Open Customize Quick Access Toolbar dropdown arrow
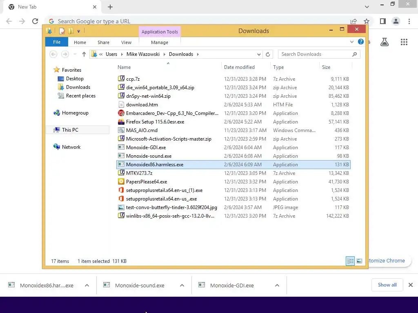418x313 pixels. pyautogui.click(x=78, y=31)
